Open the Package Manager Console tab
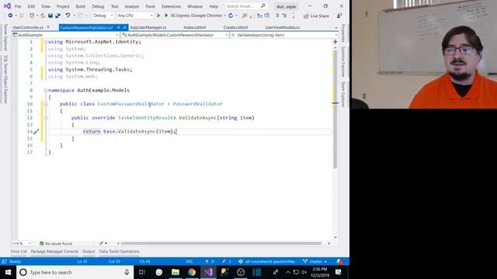This screenshot has width=497, height=279. (54, 251)
